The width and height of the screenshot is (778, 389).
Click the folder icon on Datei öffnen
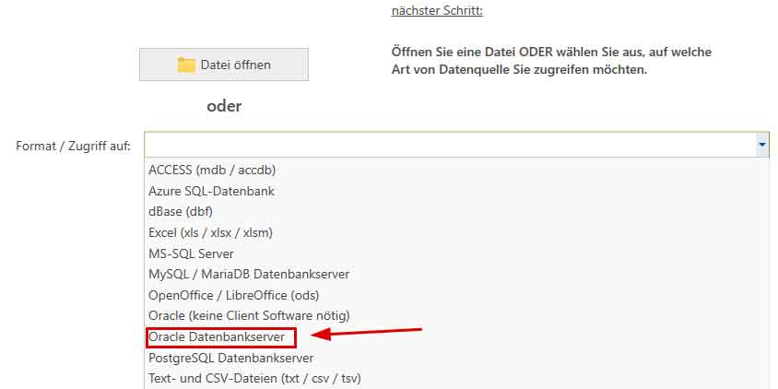(186, 65)
